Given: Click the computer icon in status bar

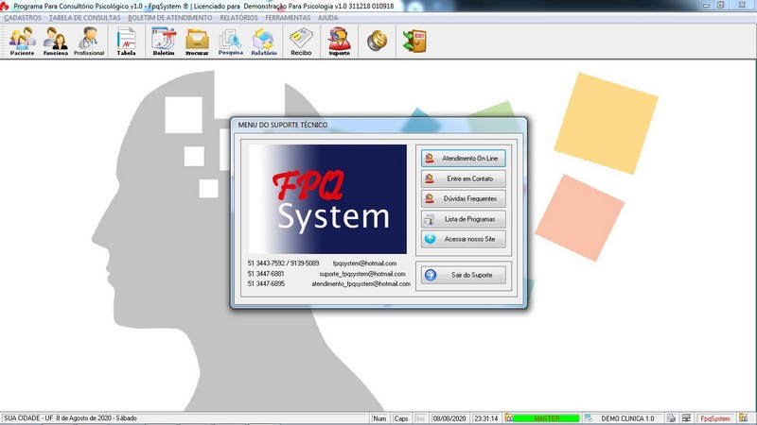Looking at the screenshot, I should [x=687, y=418].
